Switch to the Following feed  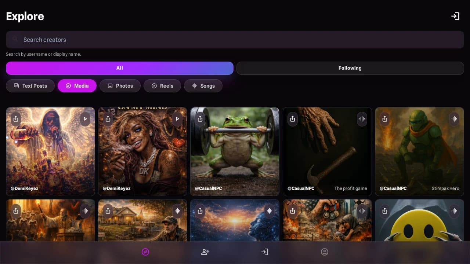click(x=350, y=68)
